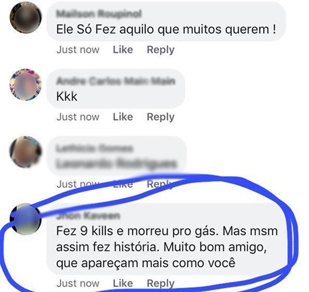Open the tagged name inside the third comment bubble

coord(116,164)
